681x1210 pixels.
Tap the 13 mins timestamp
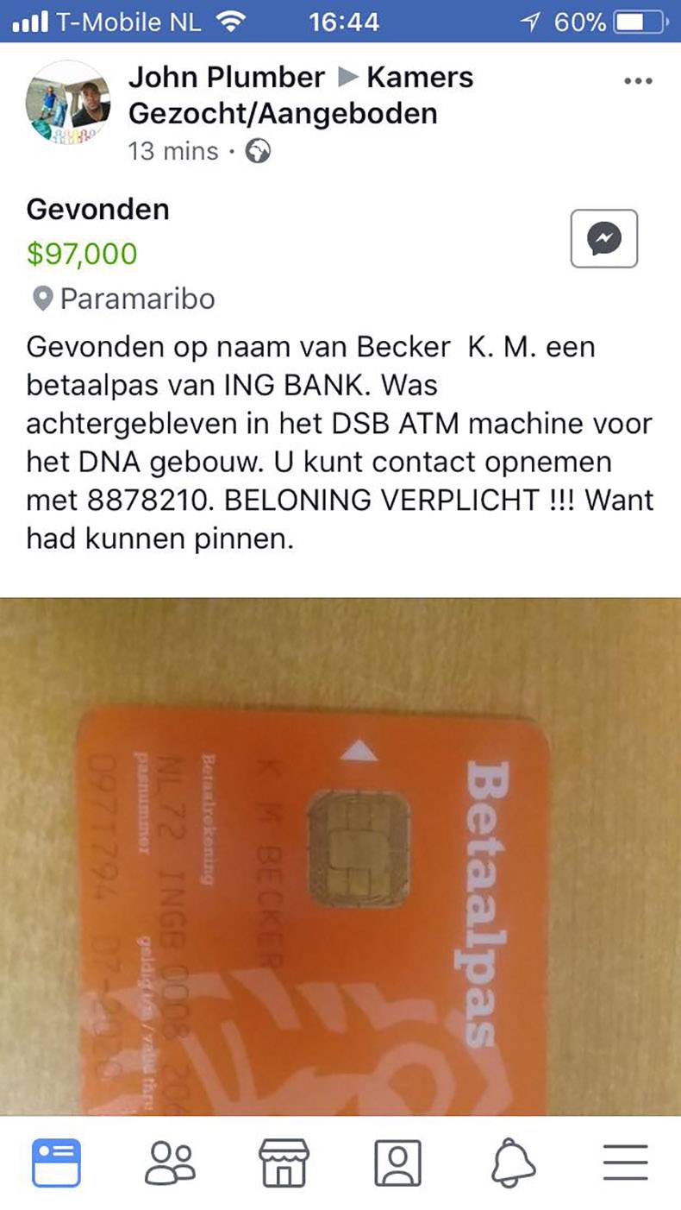(173, 151)
